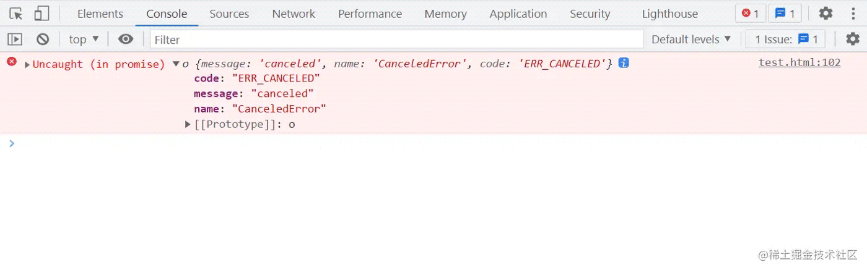Switch to the Network tab

[294, 14]
